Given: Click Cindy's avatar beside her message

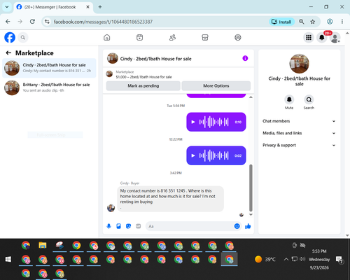Looking at the screenshot, I should (x=111, y=208).
